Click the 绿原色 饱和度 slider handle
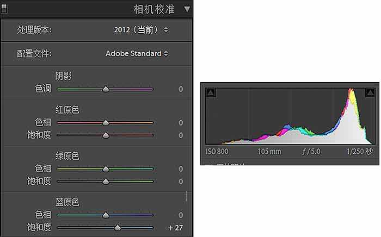The height and width of the screenshot is (237, 381). click(x=106, y=182)
